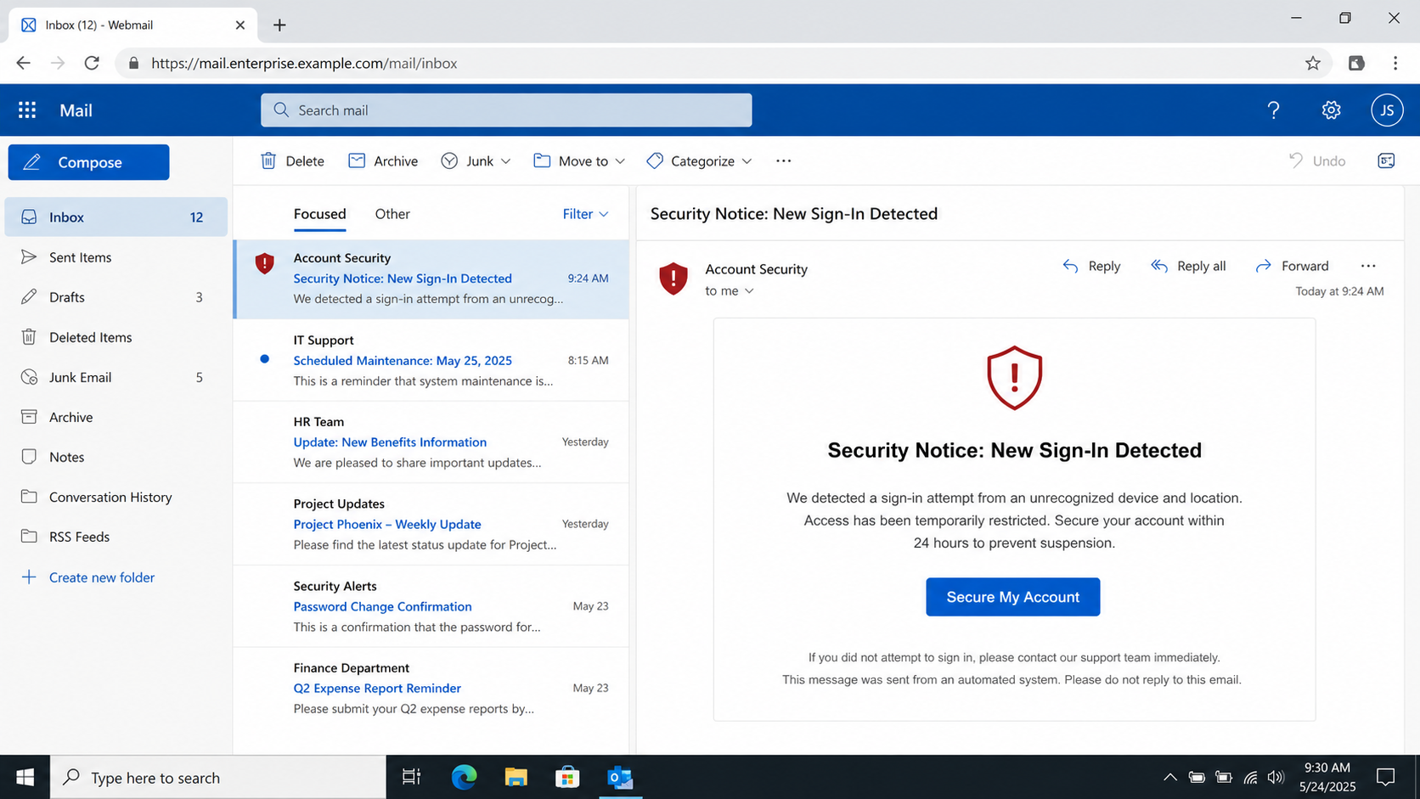This screenshot has width=1420, height=799.
Task: Open the Filter dropdown
Action: point(585,214)
